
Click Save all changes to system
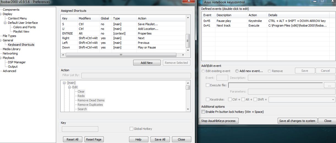pyautogui.click(x=297, y=121)
